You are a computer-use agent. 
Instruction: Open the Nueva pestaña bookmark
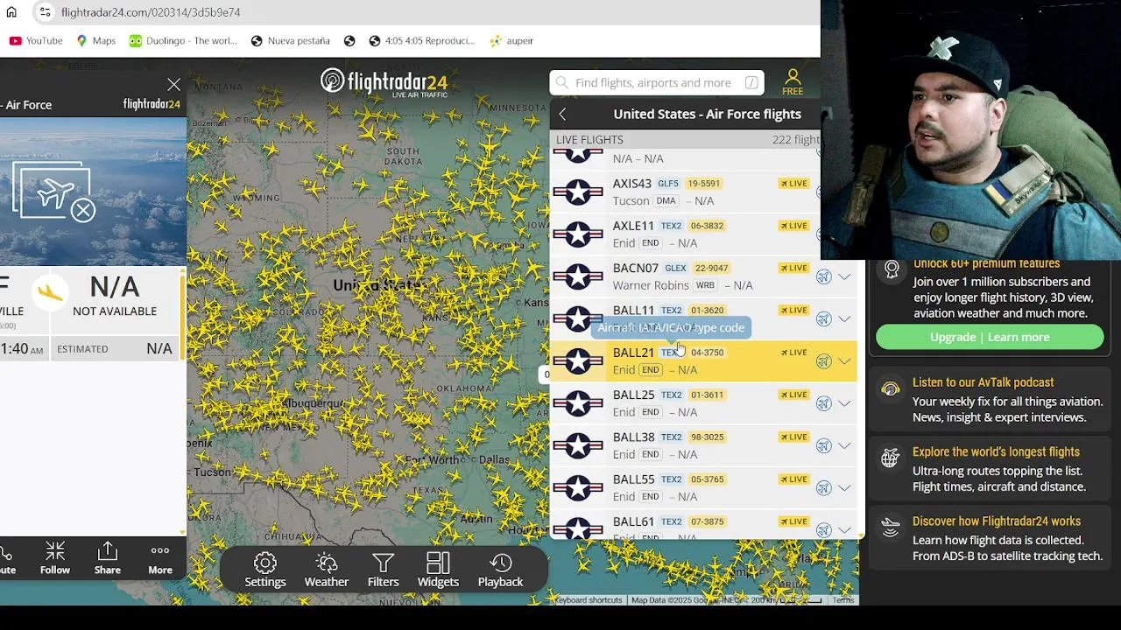290,40
